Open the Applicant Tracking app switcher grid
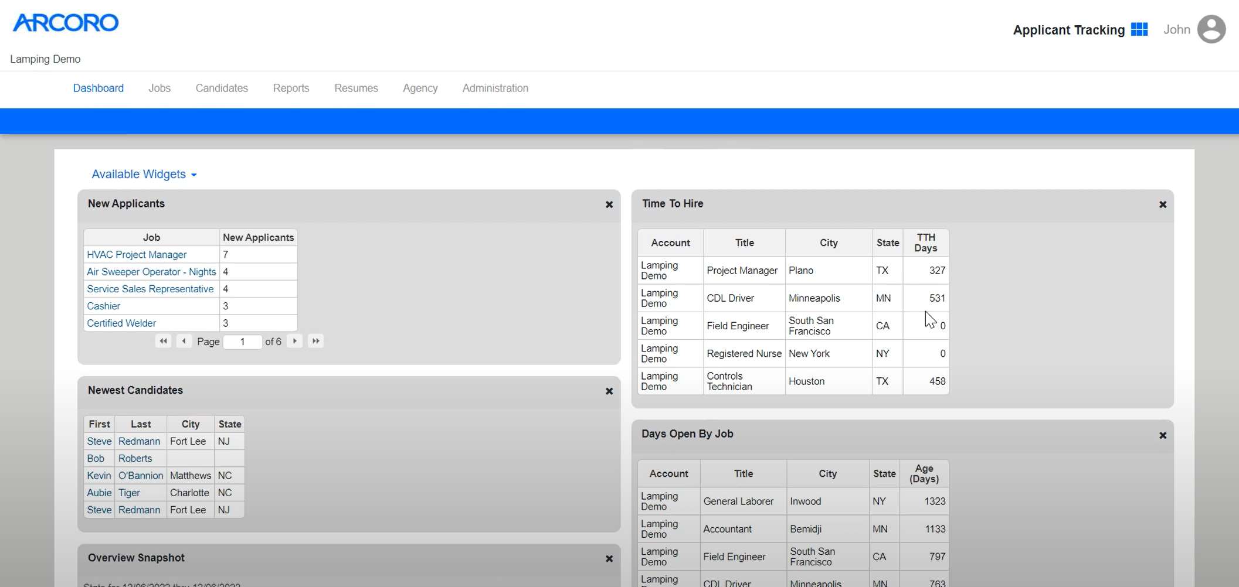Viewport: 1239px width, 587px height. point(1140,29)
